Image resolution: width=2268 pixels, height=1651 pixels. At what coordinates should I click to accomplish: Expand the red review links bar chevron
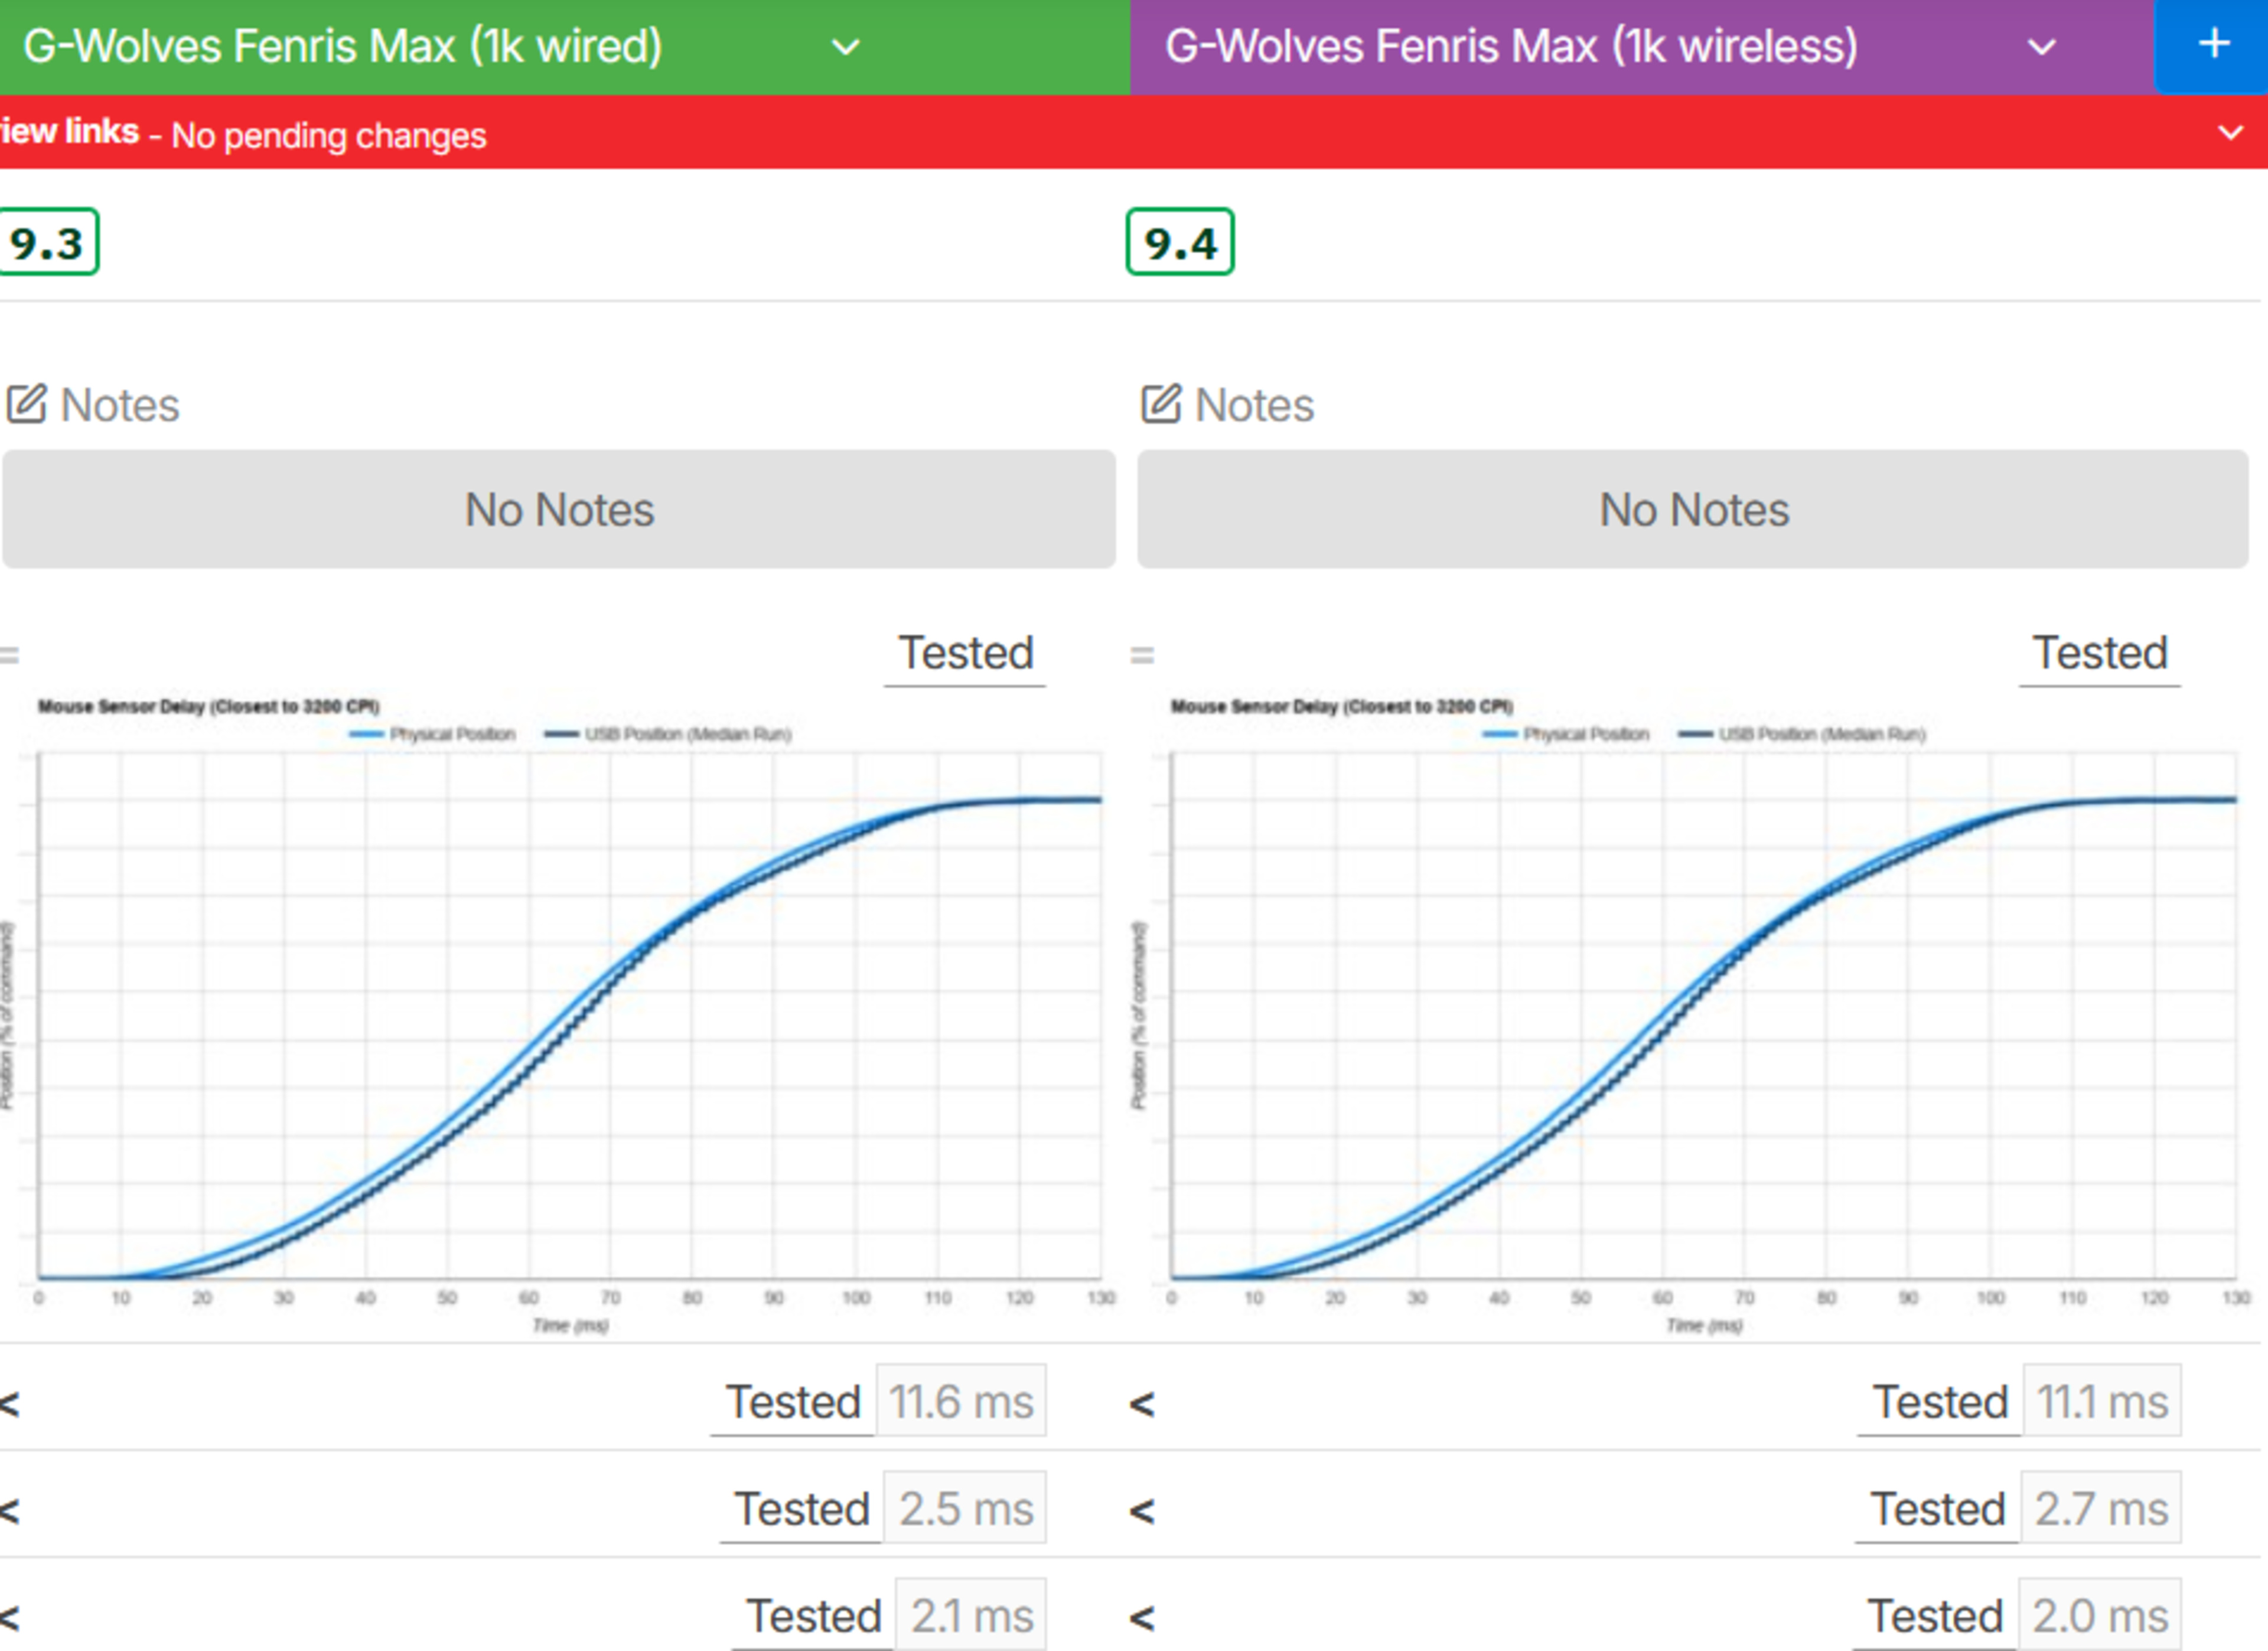[x=2230, y=133]
